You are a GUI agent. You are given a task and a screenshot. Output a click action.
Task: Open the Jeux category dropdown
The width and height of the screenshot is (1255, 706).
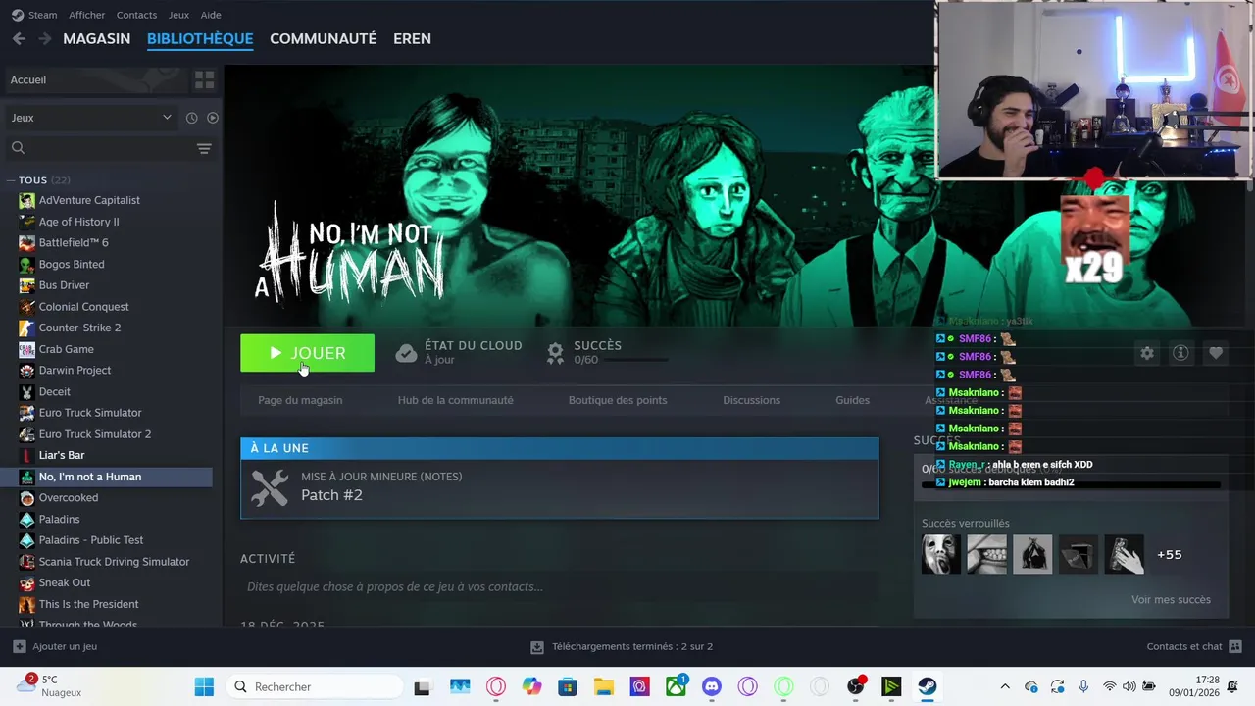tap(90, 118)
